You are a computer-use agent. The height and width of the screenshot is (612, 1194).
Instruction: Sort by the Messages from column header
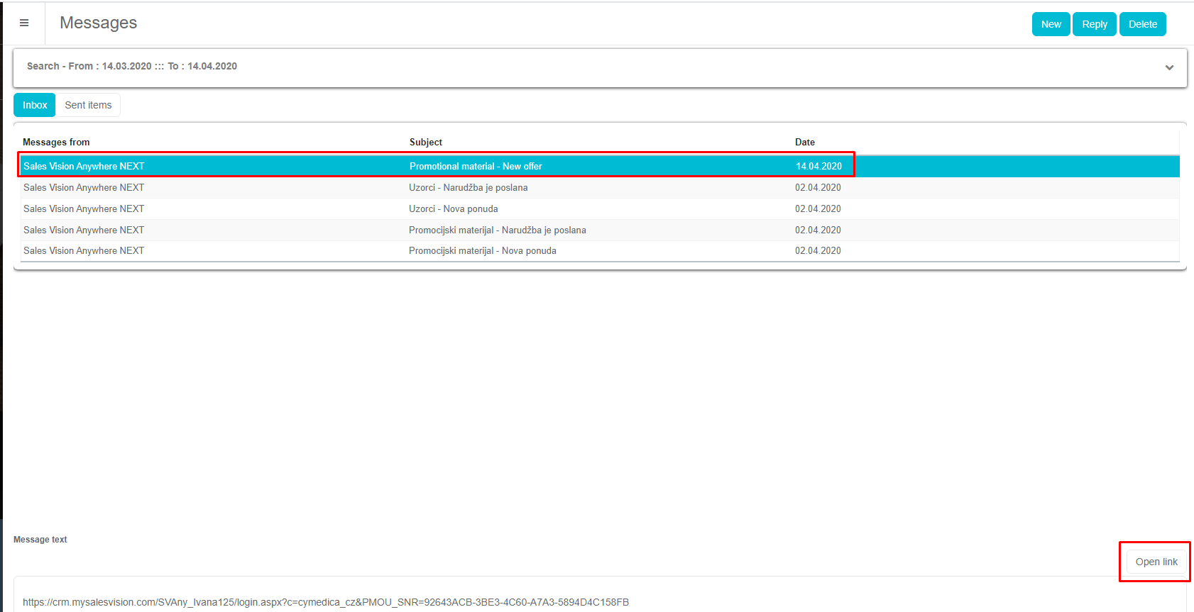tap(56, 142)
